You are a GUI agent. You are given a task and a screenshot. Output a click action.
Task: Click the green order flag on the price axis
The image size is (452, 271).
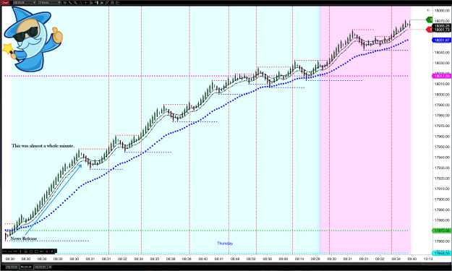coord(430,20)
